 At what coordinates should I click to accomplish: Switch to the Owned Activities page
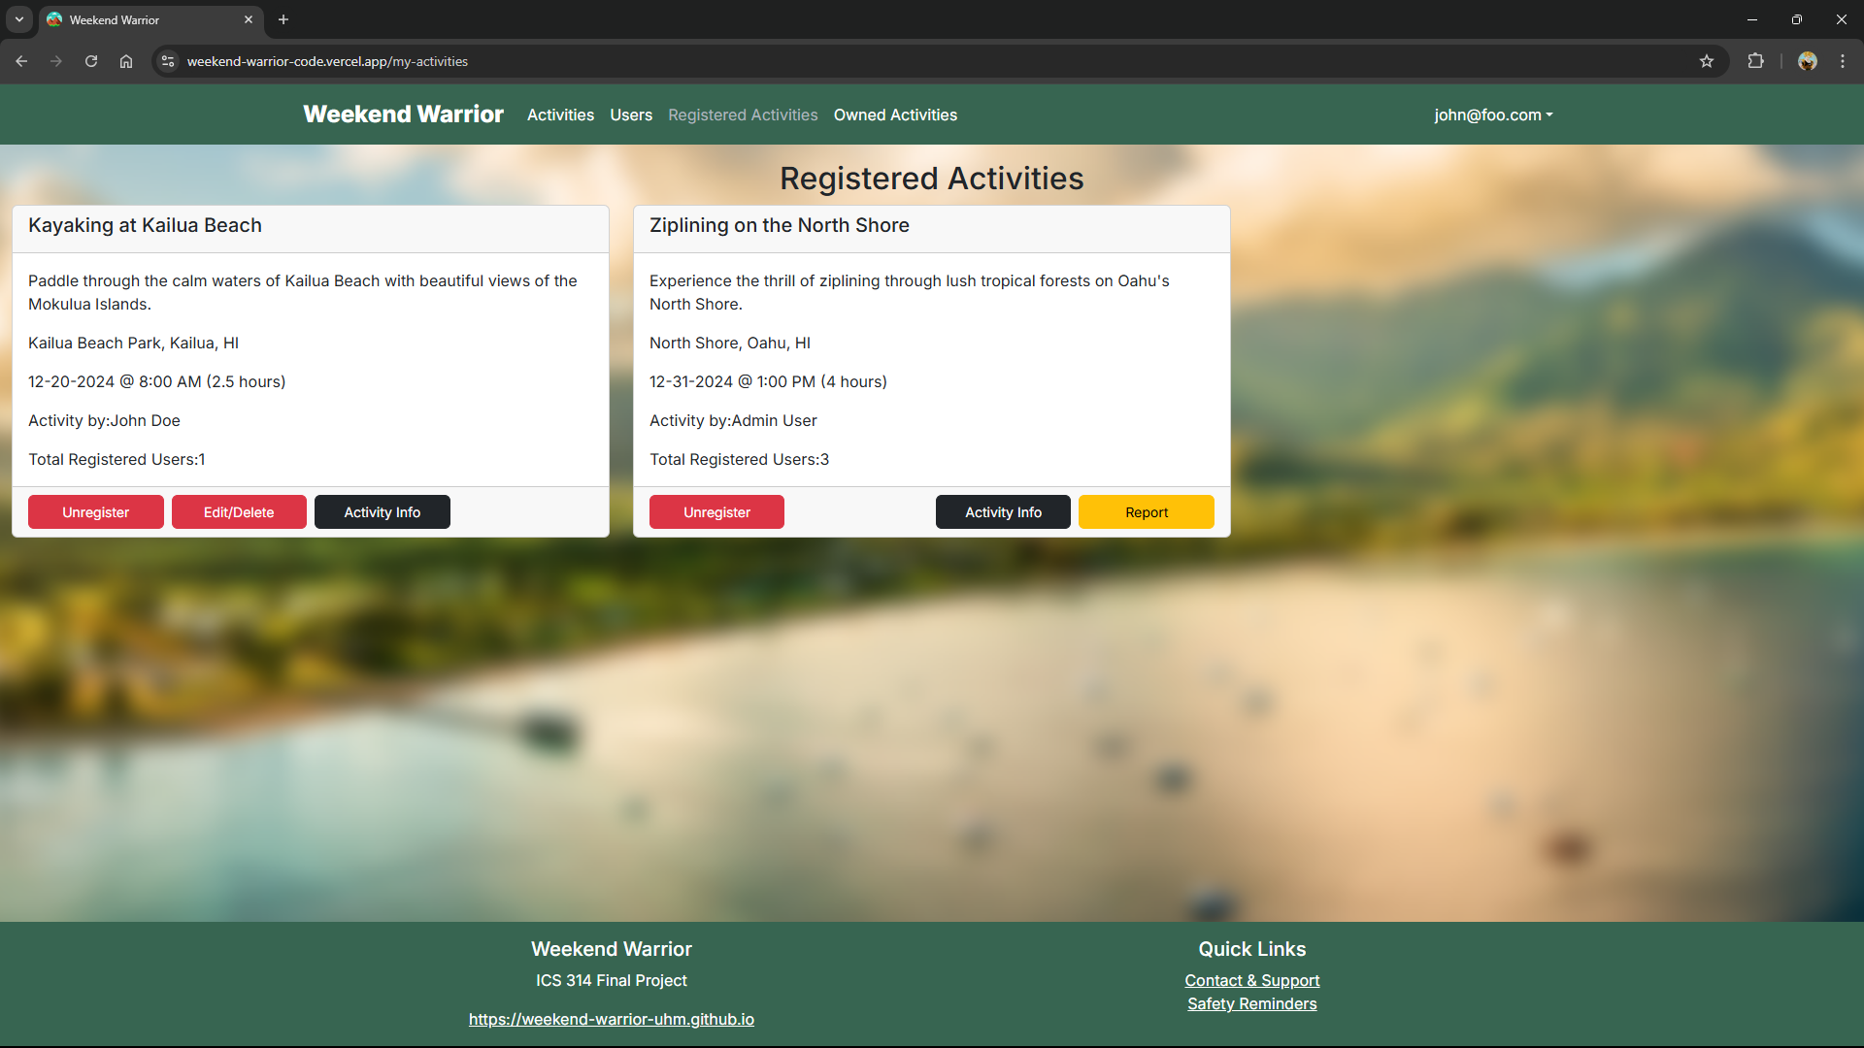pos(895,115)
